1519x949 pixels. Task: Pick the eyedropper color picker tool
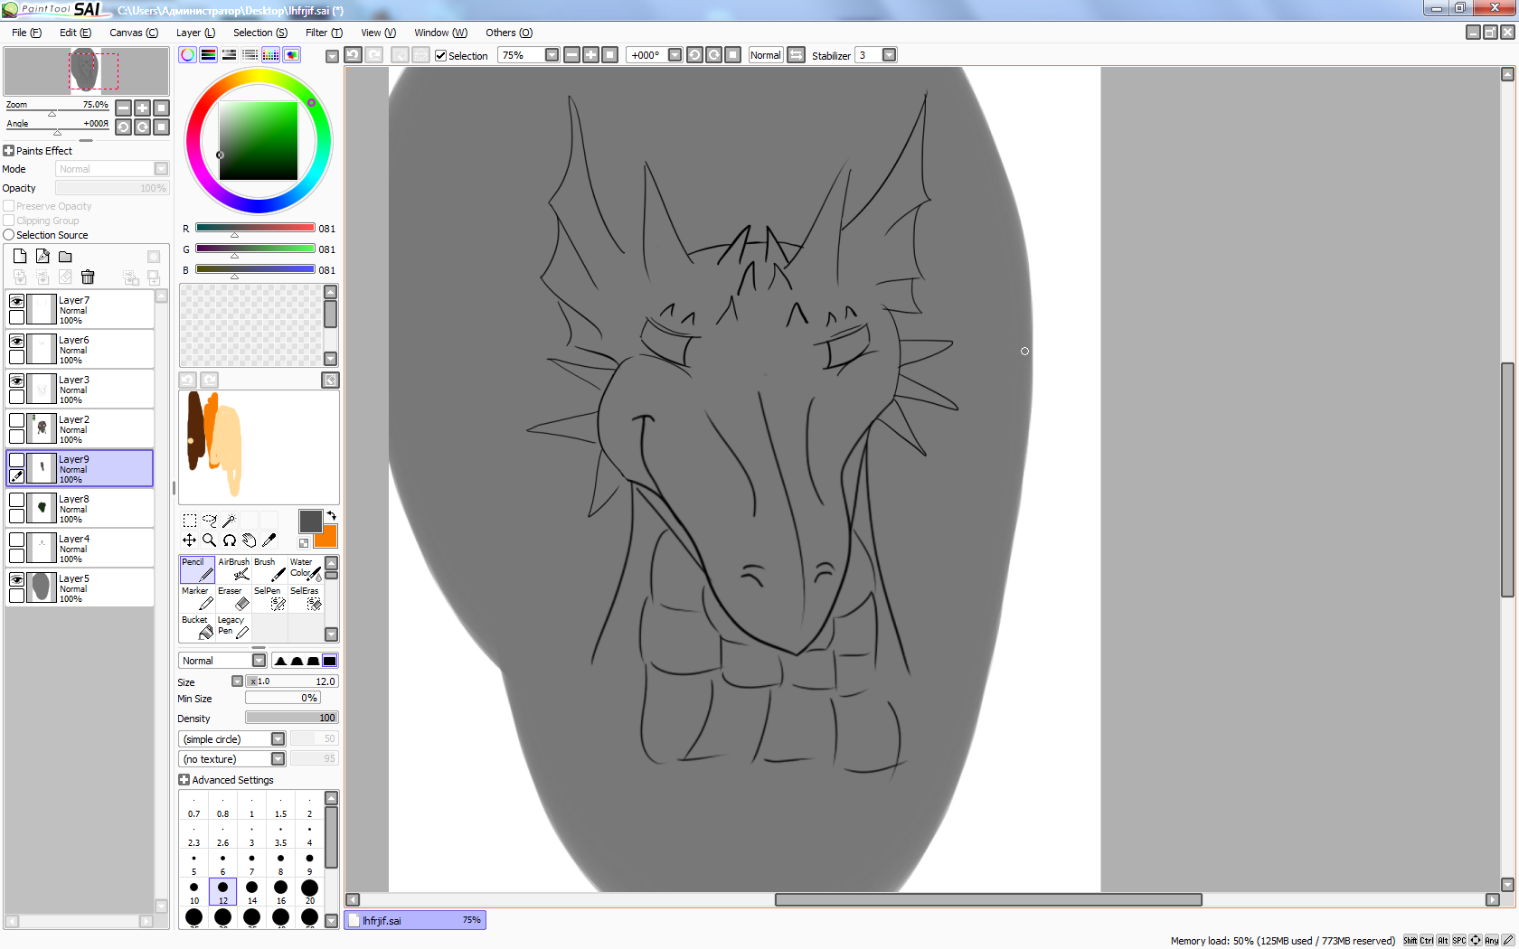click(x=269, y=540)
